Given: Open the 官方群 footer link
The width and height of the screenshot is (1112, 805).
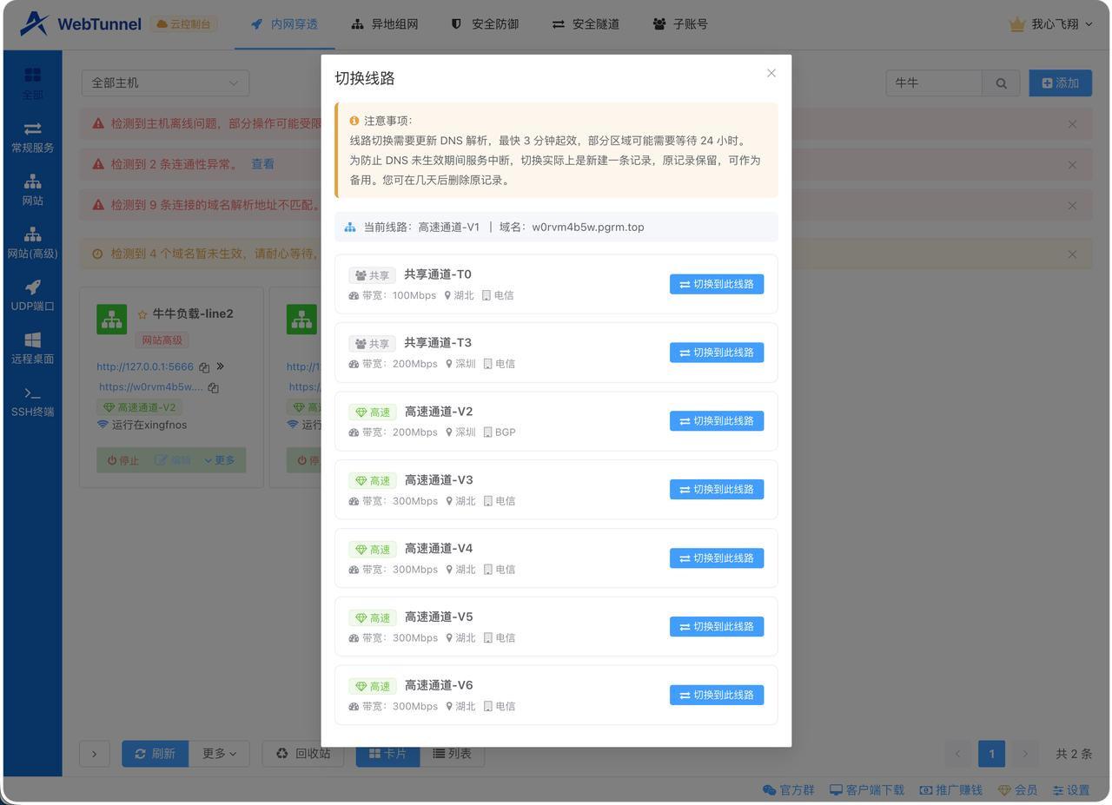Looking at the screenshot, I should 789,790.
